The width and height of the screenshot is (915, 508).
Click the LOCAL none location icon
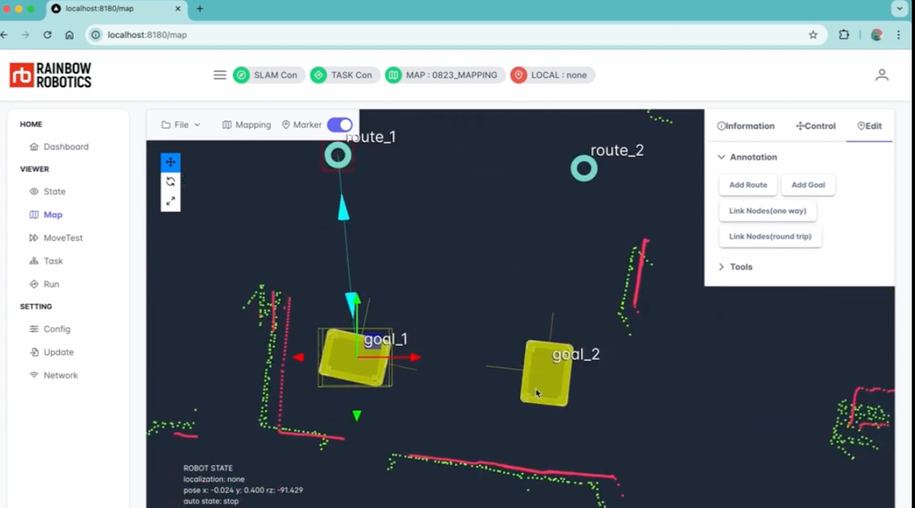coord(518,75)
